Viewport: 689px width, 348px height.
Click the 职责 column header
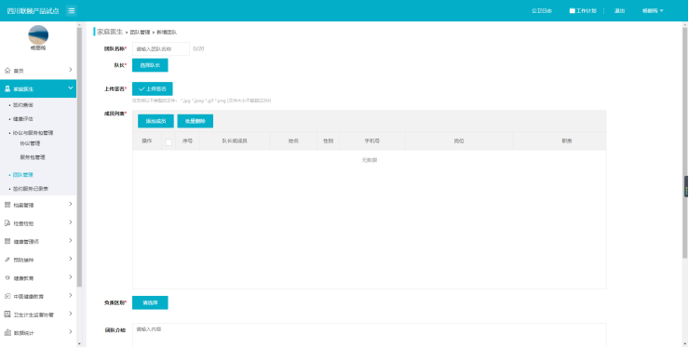567,141
